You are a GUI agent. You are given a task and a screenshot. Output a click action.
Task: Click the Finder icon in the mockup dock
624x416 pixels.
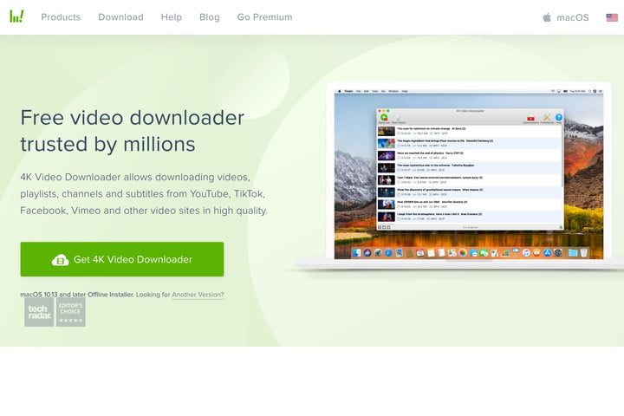[x=356, y=253]
